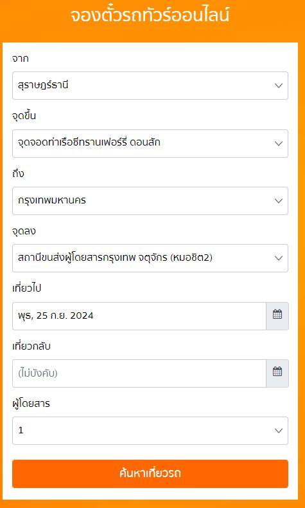Image resolution: width=305 pixels, height=508 pixels.
Task: Click the จุดขึ้น field label
Action: point(24,116)
